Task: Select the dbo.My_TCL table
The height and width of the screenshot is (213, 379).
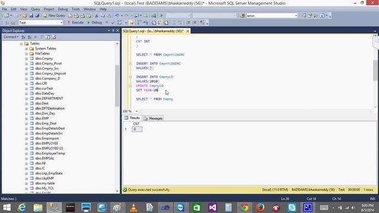Action: coord(45,188)
